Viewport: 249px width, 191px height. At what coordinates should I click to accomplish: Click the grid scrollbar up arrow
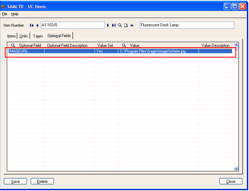236,45
